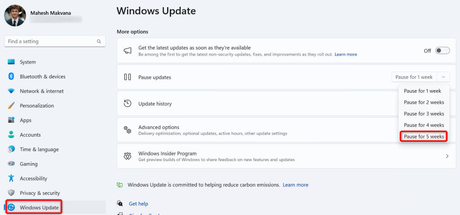Choose Pause for 3 weeks option
Viewport: 460px width, 215px height.
tap(424, 114)
